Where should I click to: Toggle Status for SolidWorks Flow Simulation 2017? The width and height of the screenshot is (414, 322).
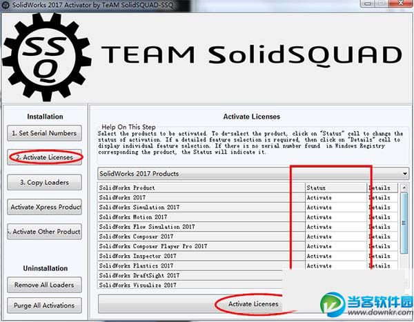pos(336,227)
